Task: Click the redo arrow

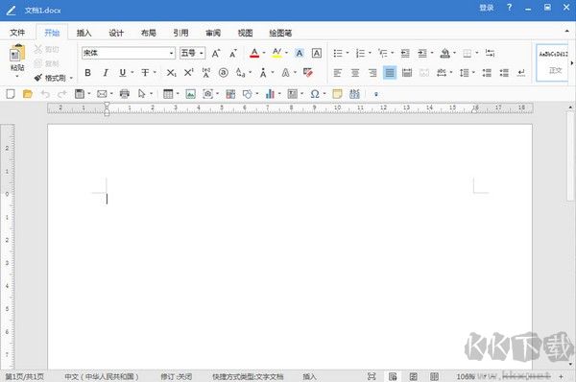Action: pos(62,94)
